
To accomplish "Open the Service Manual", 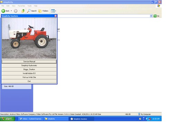I will (x=29, y=62).
